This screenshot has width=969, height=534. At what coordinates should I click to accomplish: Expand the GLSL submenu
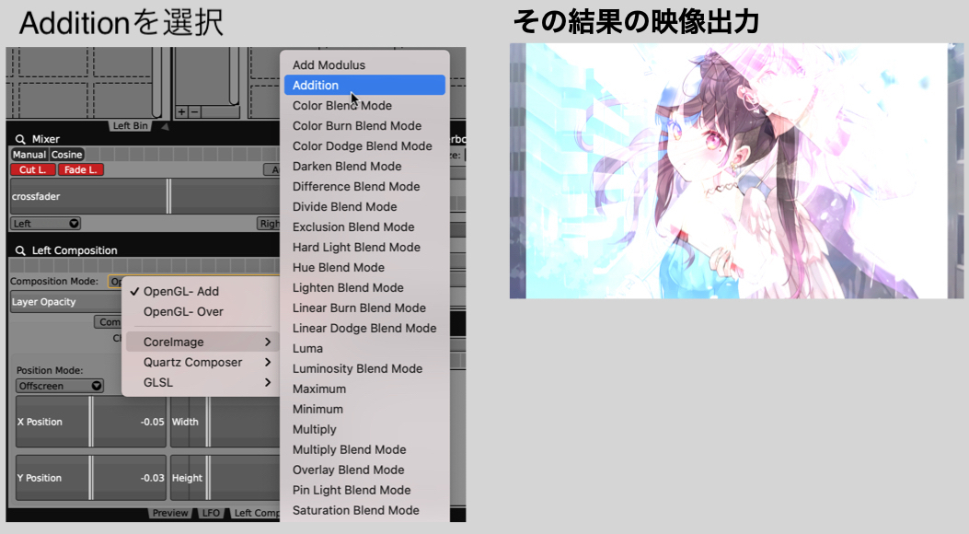200,383
